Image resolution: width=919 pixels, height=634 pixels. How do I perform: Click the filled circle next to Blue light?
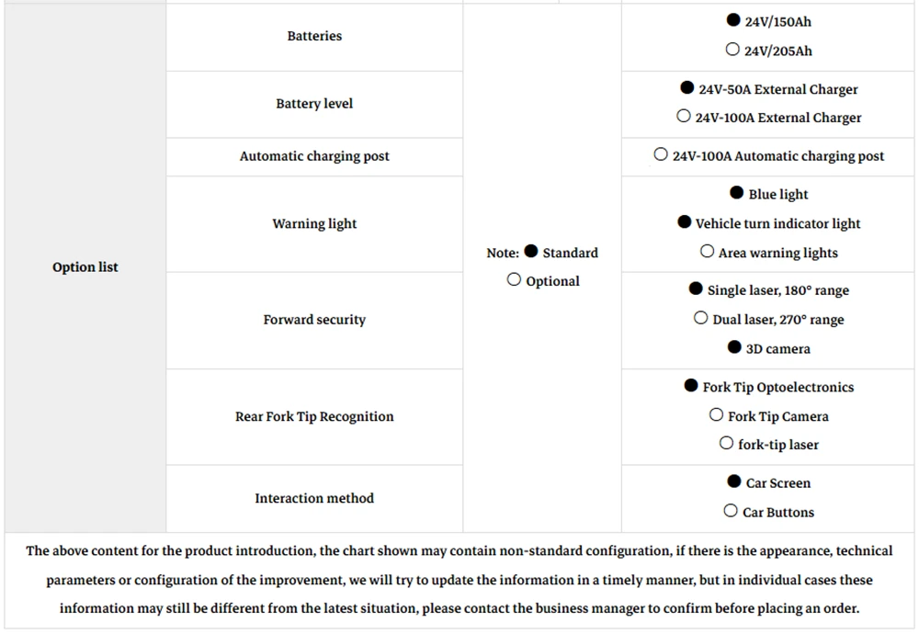[x=737, y=192]
